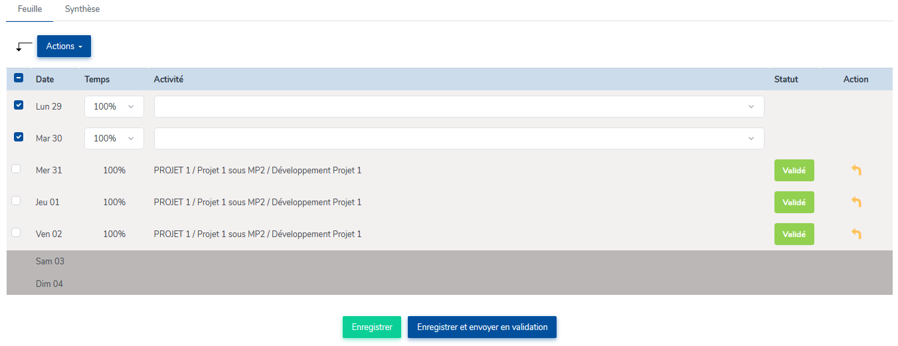This screenshot has height=346, width=898.
Task: Click undo arrow for Ven 02 row
Action: 856,234
